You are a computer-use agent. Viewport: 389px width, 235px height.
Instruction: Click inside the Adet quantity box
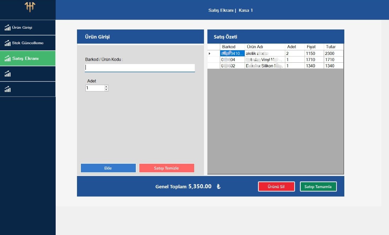[94, 88]
